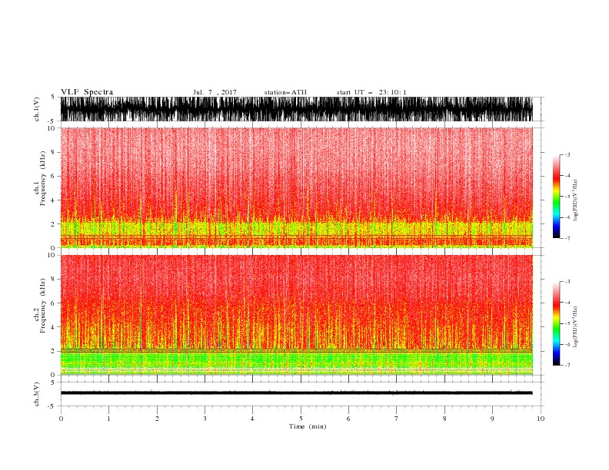Select the "start UT = 23:10:1" text
The width and height of the screenshot is (609, 470).
[371, 92]
